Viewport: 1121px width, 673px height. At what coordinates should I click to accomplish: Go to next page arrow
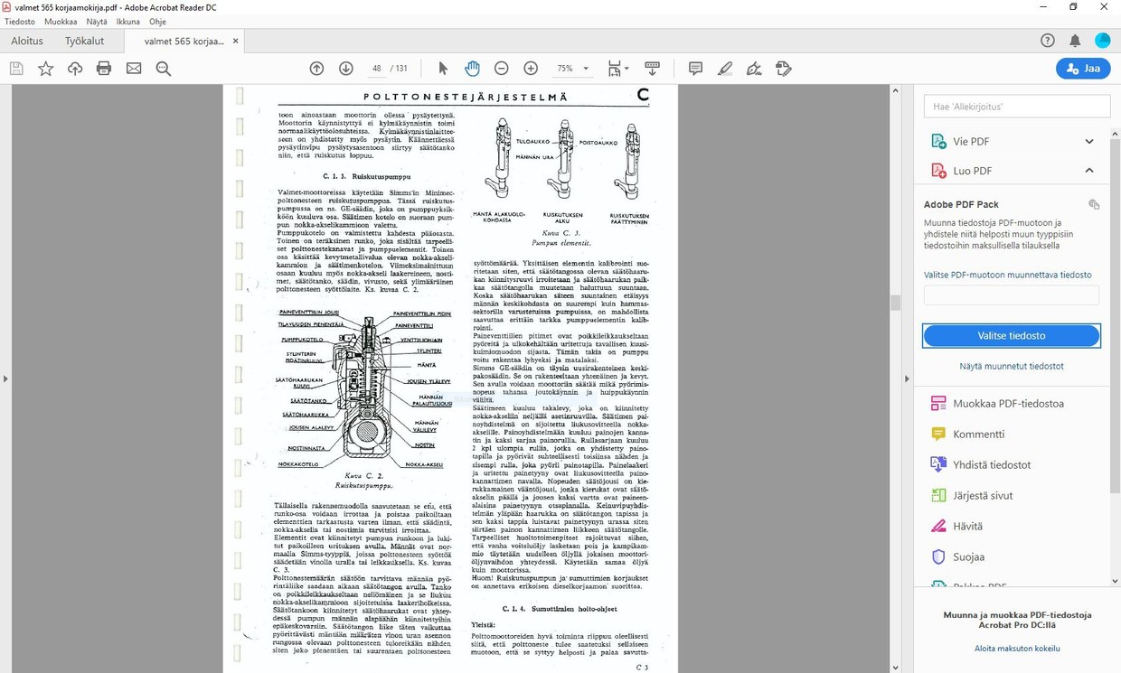346,69
